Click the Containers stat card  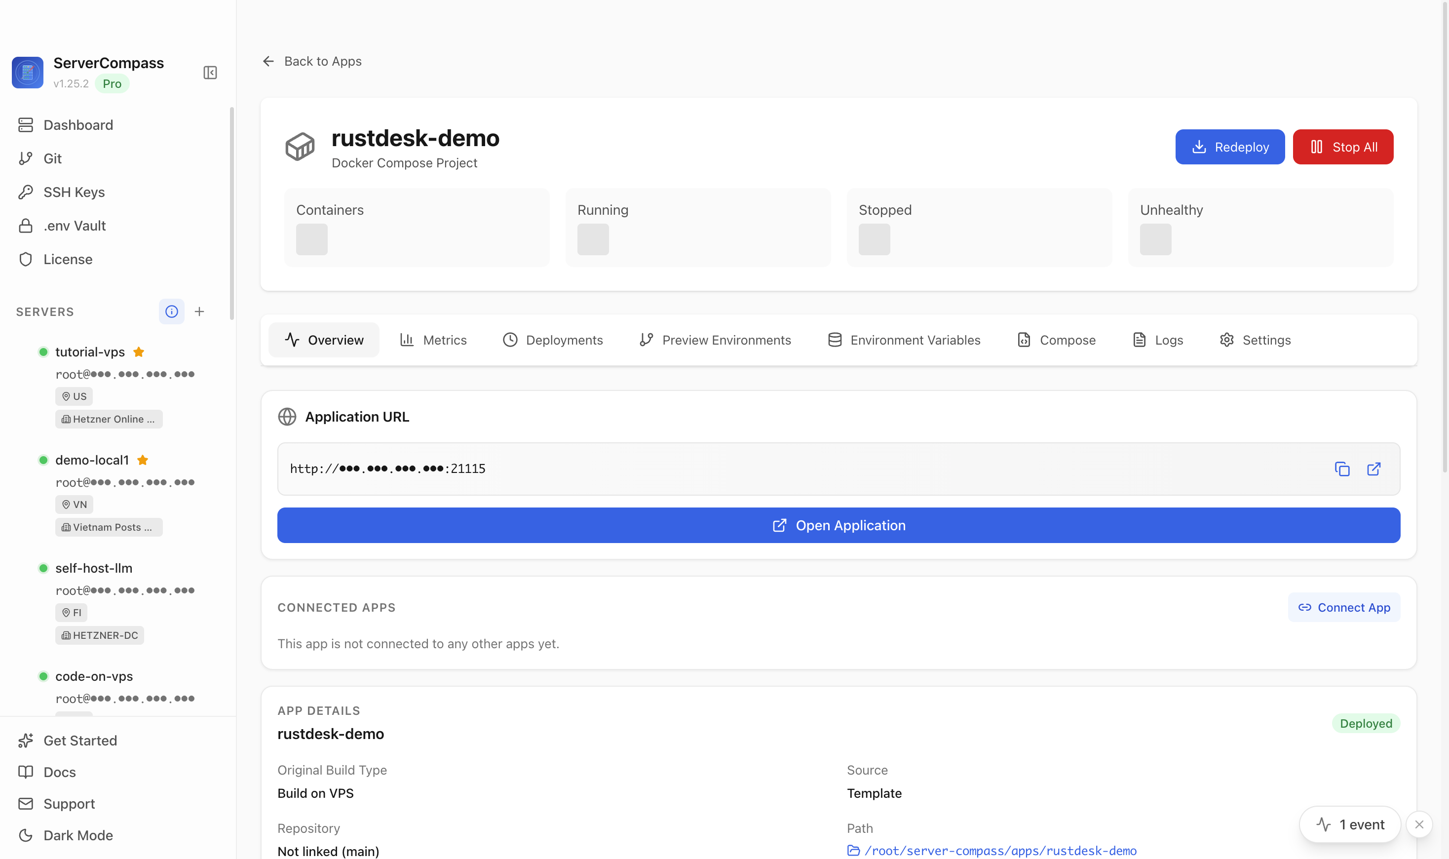(417, 228)
